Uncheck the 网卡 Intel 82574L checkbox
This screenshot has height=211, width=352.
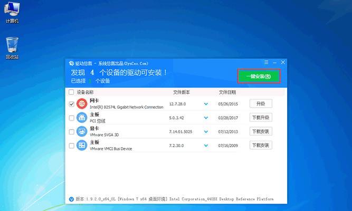[x=71, y=104]
